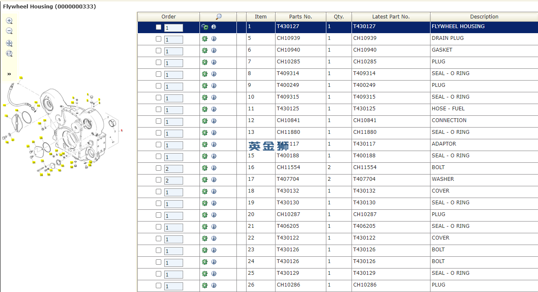Check the order box for GASKET CH10940

click(158, 50)
